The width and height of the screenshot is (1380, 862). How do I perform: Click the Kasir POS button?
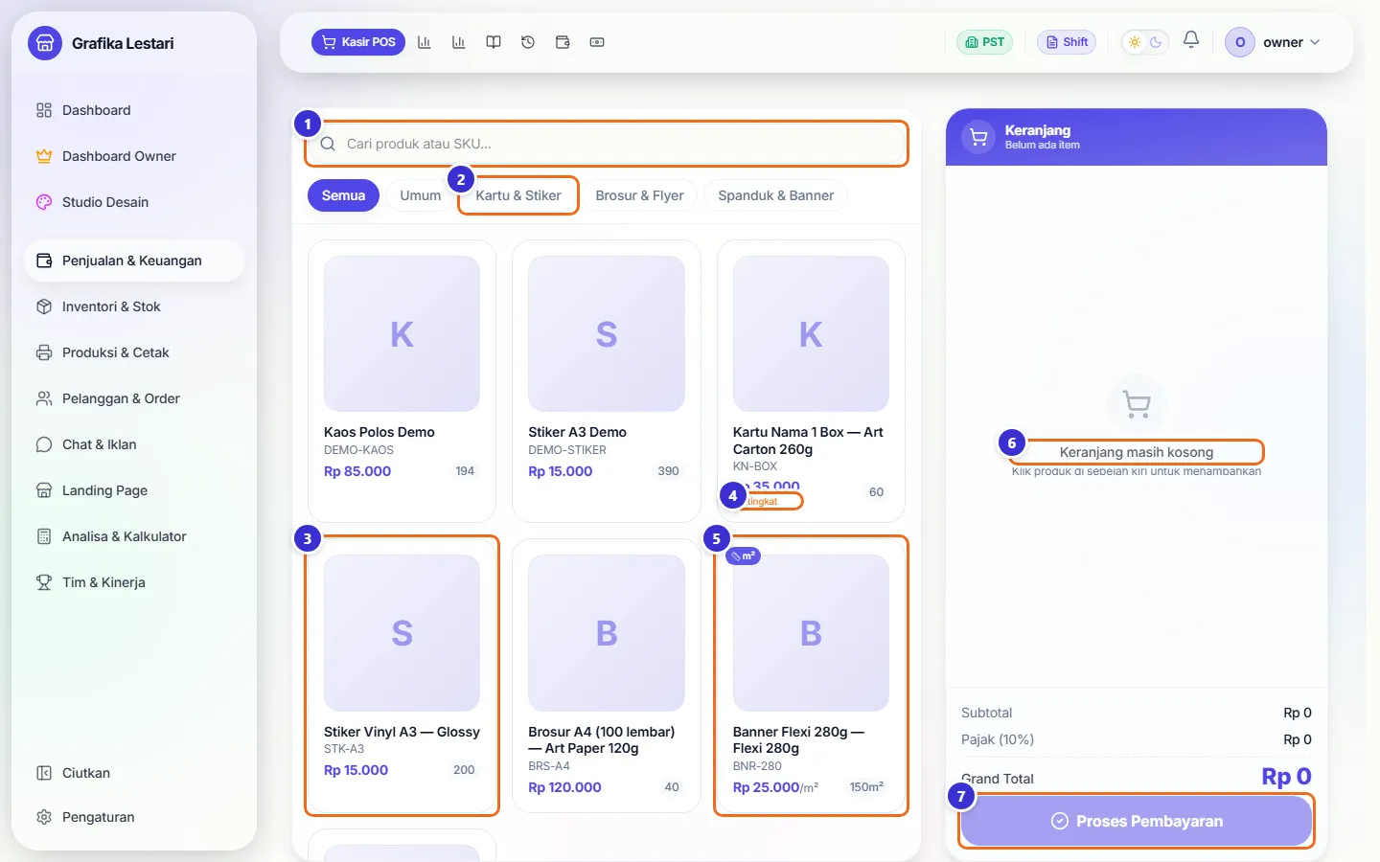coord(358,42)
